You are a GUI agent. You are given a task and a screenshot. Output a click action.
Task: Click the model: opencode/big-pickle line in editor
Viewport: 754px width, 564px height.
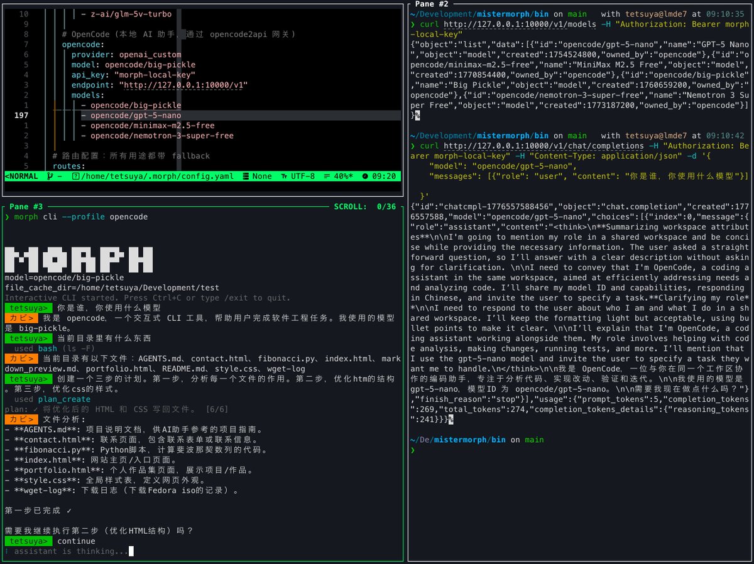[133, 65]
